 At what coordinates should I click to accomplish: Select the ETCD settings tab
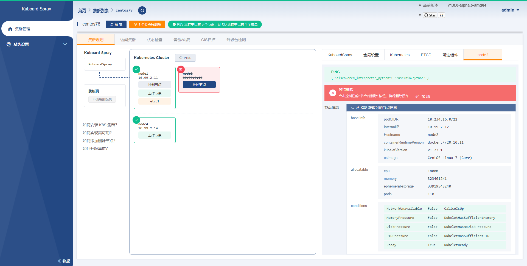426,55
